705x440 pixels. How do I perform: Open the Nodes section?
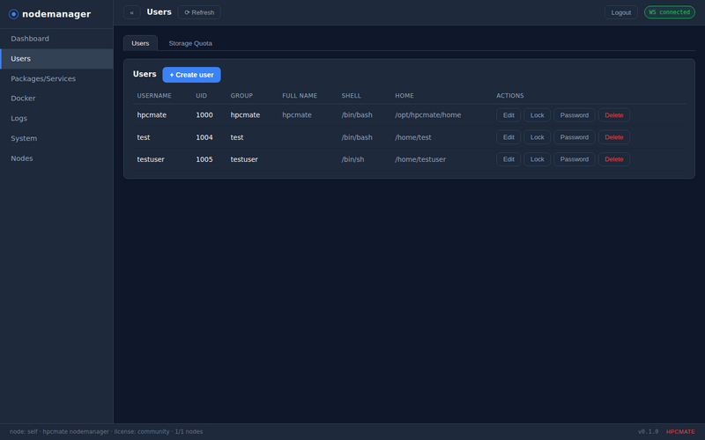(56, 158)
